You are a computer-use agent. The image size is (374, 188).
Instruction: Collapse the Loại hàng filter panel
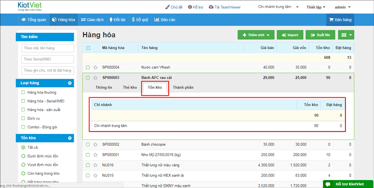tap(70, 83)
